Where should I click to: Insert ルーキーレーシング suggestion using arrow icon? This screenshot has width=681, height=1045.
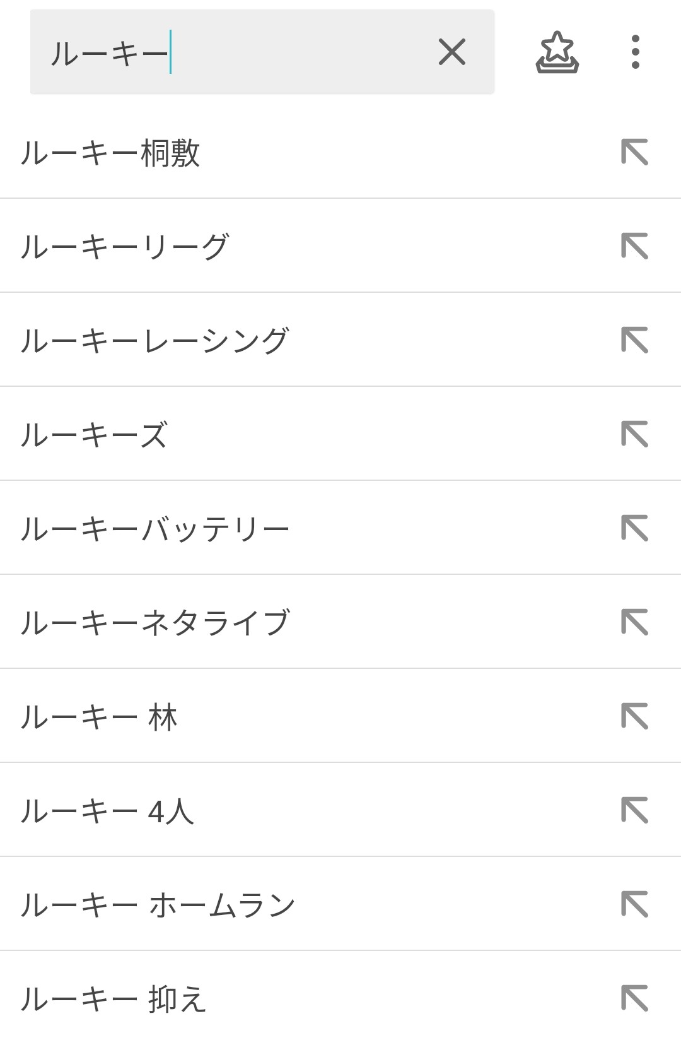click(x=634, y=340)
